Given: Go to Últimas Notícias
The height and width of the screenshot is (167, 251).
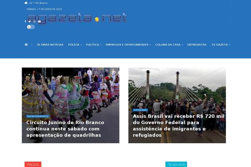Looking at the screenshot, I should click(50, 45).
